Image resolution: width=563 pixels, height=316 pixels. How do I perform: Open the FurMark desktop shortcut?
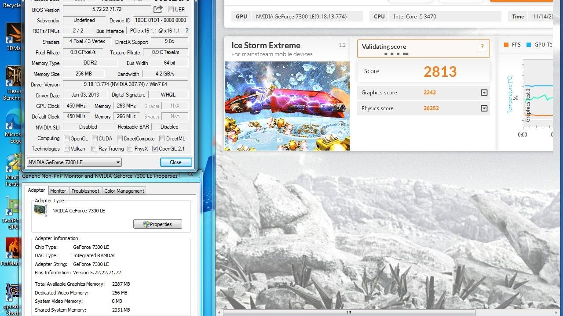pyautogui.click(x=12, y=251)
